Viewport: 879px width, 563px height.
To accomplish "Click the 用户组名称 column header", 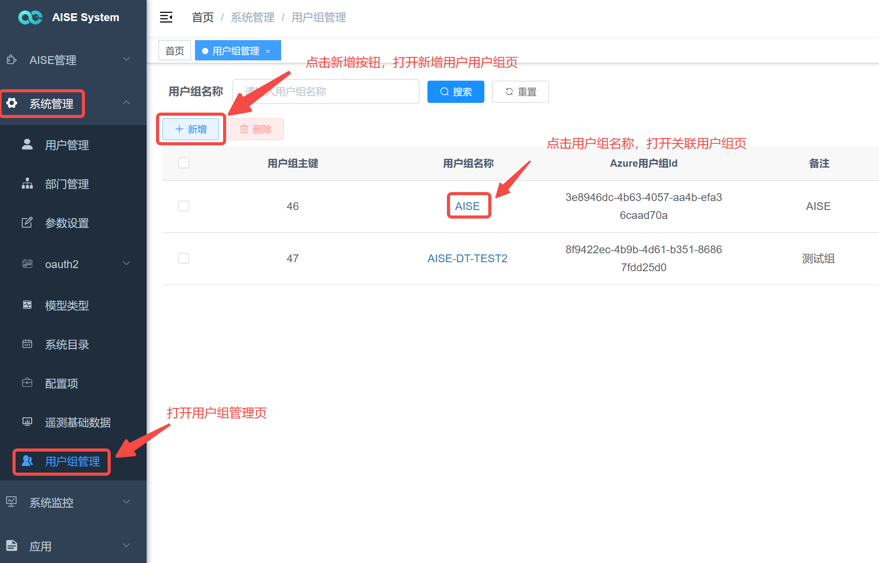I will 468,163.
